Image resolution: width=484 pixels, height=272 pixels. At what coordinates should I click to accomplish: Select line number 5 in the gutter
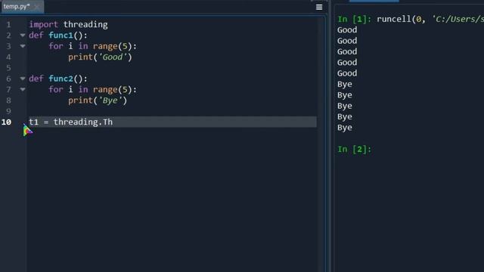(8, 68)
